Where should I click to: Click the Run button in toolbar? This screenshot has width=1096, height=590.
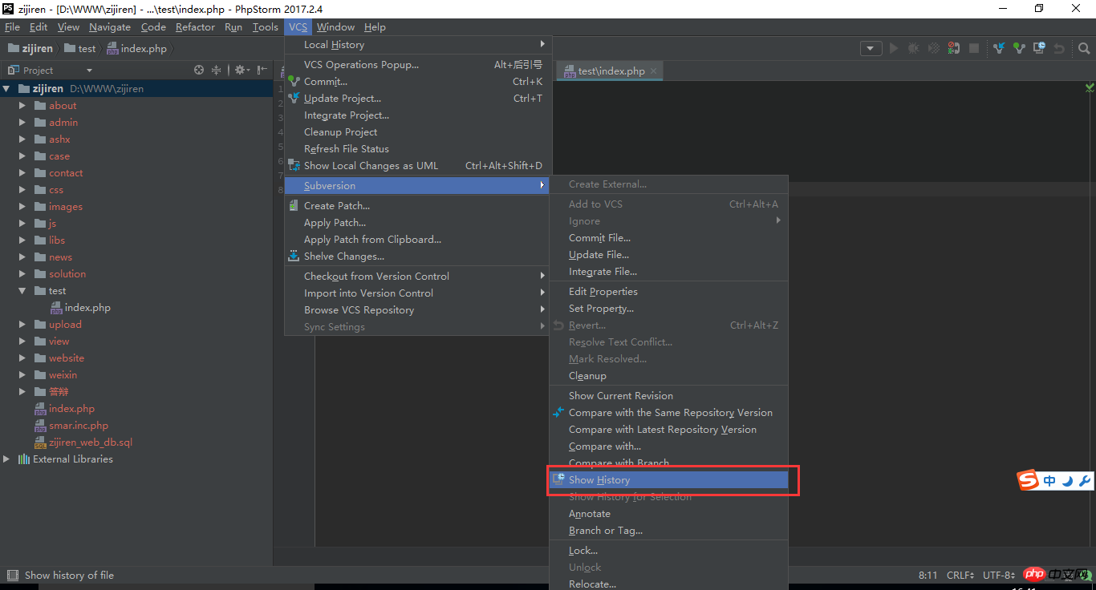894,49
